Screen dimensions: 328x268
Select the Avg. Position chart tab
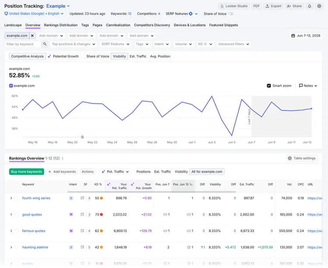point(160,56)
